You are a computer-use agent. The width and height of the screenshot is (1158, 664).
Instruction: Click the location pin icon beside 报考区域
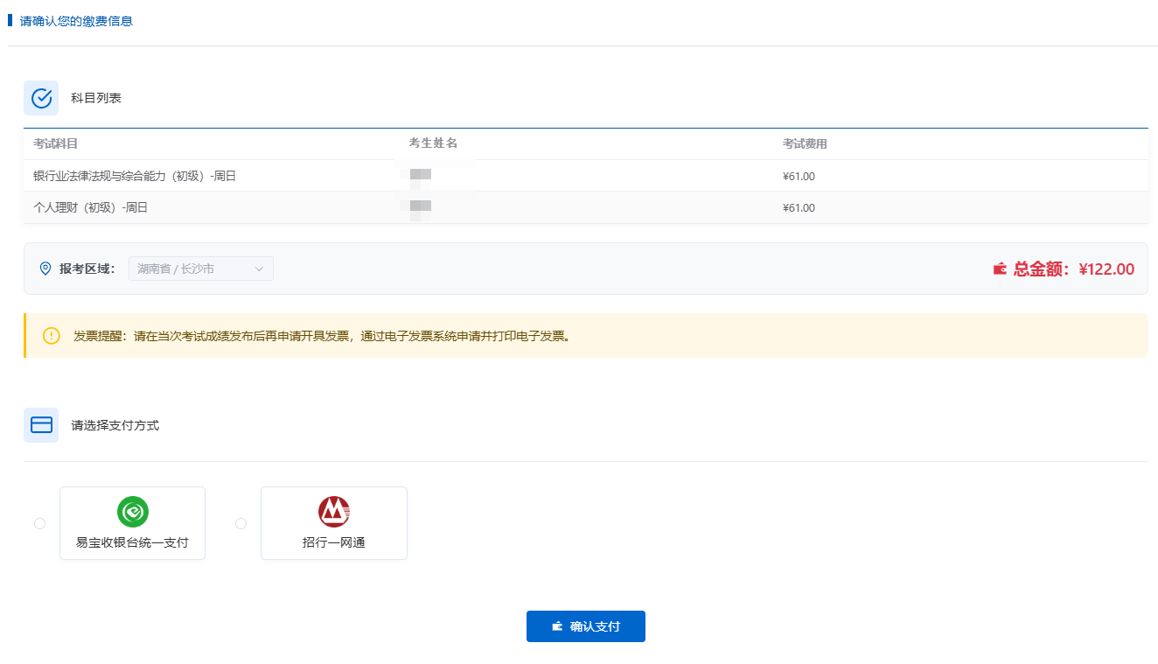pyautogui.click(x=45, y=269)
